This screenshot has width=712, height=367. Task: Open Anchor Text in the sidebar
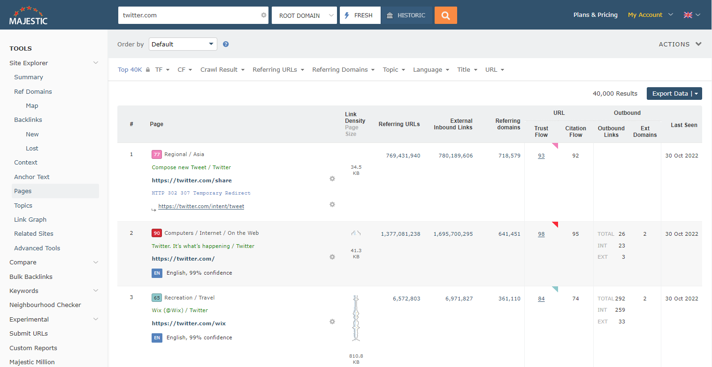click(31, 177)
